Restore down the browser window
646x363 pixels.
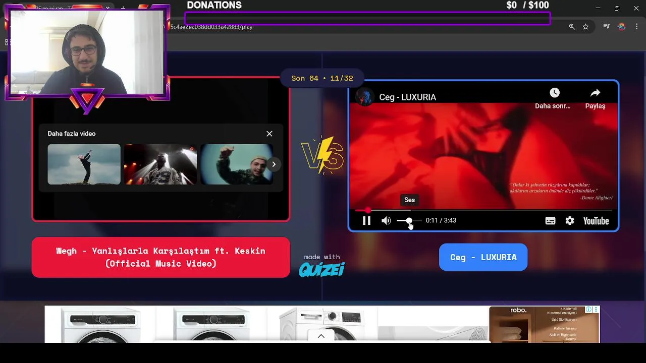617,8
